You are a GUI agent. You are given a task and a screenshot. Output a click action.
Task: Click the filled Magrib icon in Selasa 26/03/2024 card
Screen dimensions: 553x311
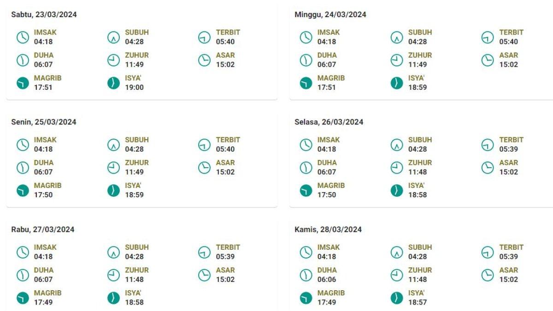click(306, 190)
